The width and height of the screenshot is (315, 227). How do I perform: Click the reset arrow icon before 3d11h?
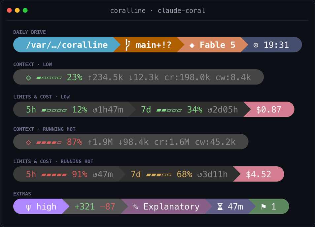pyautogui.click(x=200, y=175)
